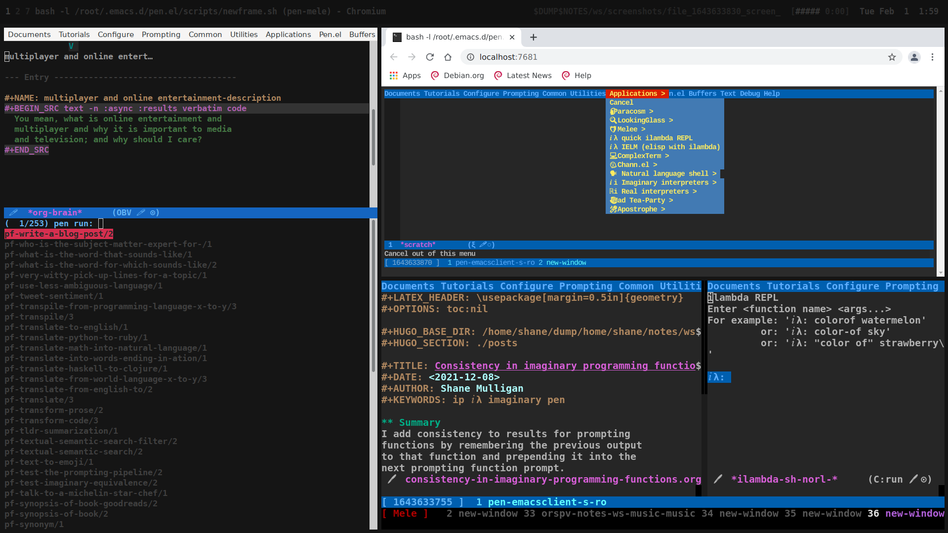Select pf-tldr-summarization/1 candidate

pyautogui.click(x=61, y=431)
